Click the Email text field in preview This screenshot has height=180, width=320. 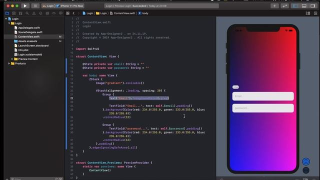[x=263, y=96]
